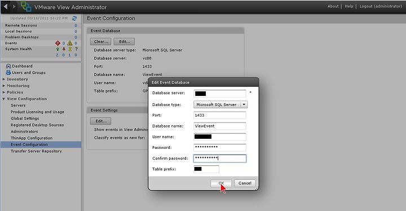Viewport: 406px width, 211px height.
Task: Open the Database type dropdown arrow
Action: (x=244, y=104)
